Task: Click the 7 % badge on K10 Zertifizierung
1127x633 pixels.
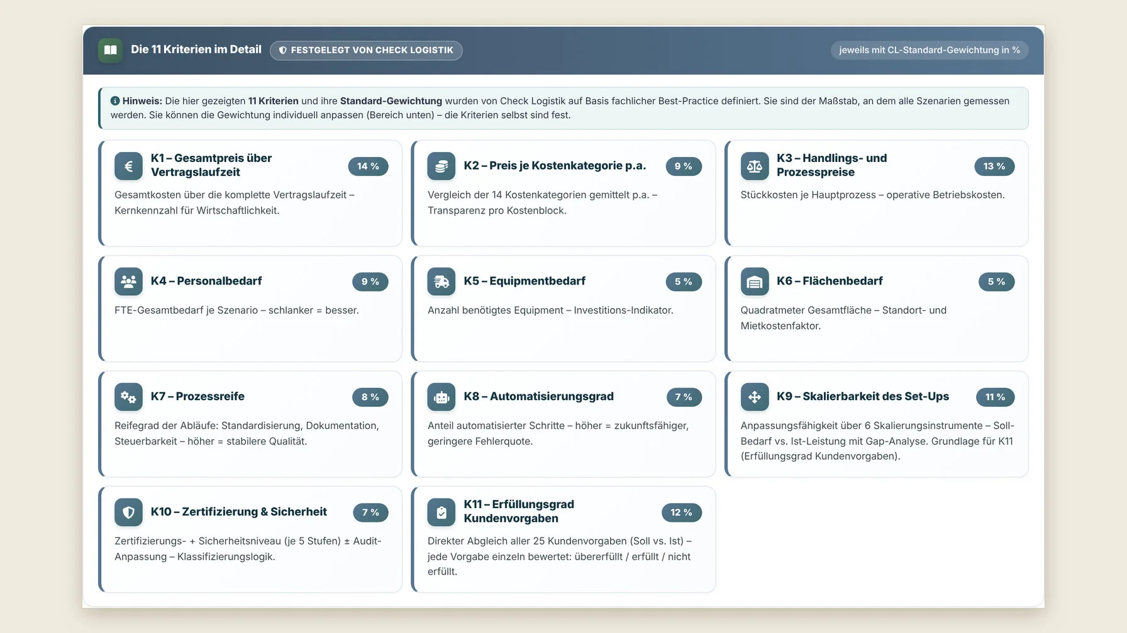Action: 370,512
